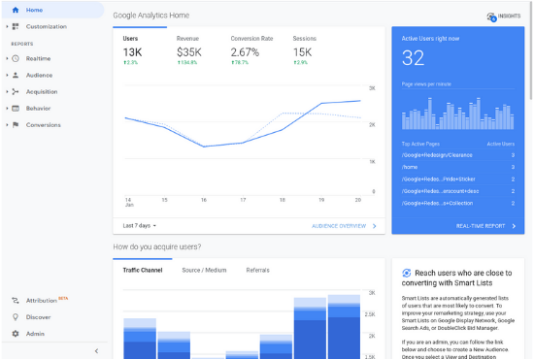
Task: Expand the Acquisition section arrow
Action: point(7,91)
